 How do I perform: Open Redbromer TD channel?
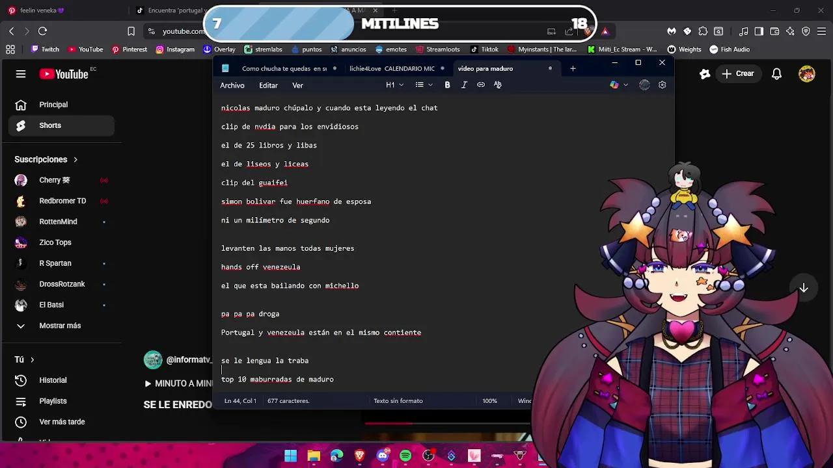coord(62,201)
